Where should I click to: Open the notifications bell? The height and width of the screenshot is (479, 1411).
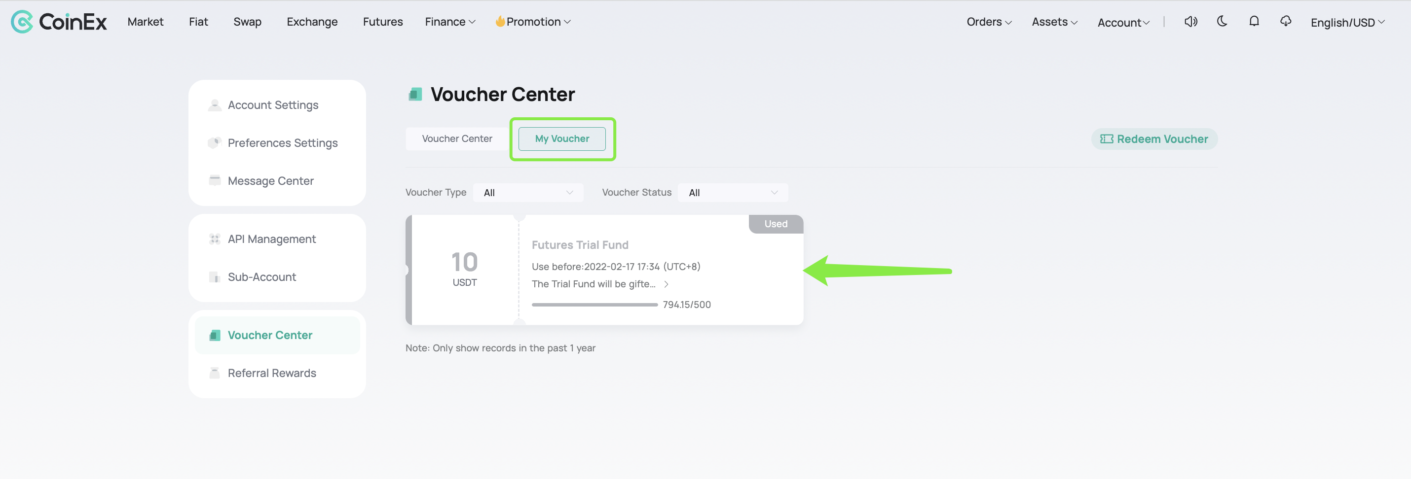coord(1254,21)
